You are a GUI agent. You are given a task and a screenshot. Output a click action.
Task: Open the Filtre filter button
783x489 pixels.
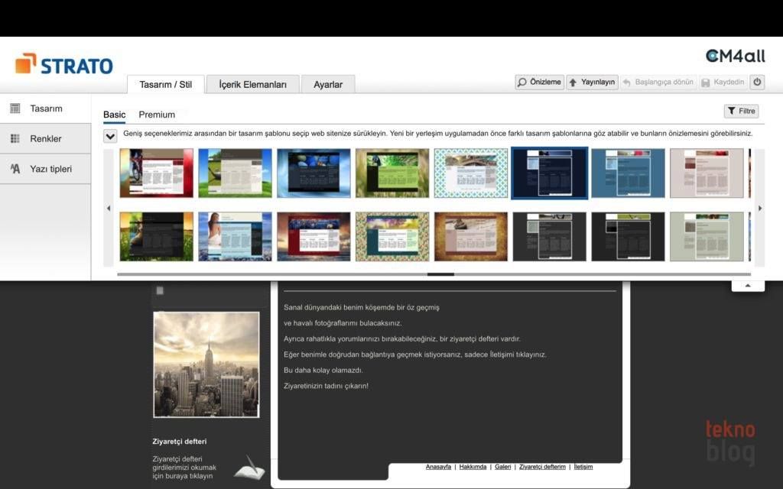pyautogui.click(x=741, y=111)
